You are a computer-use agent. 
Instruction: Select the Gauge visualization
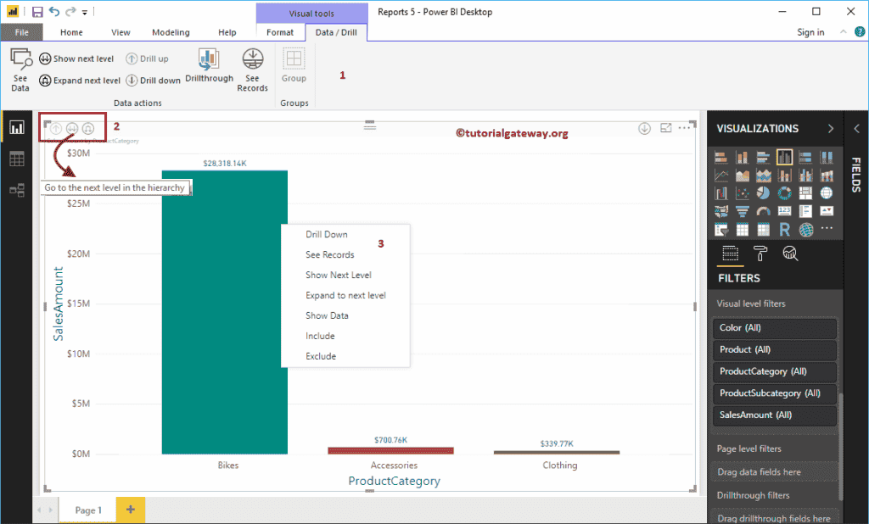click(x=763, y=211)
